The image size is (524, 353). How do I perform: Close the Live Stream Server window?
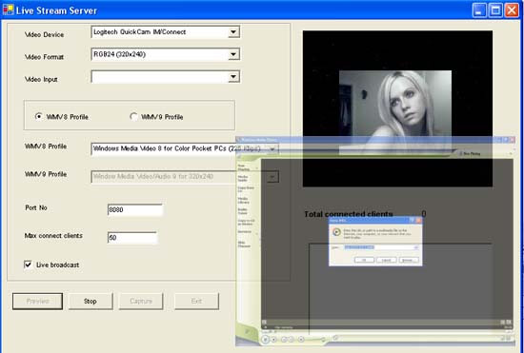click(512, 10)
